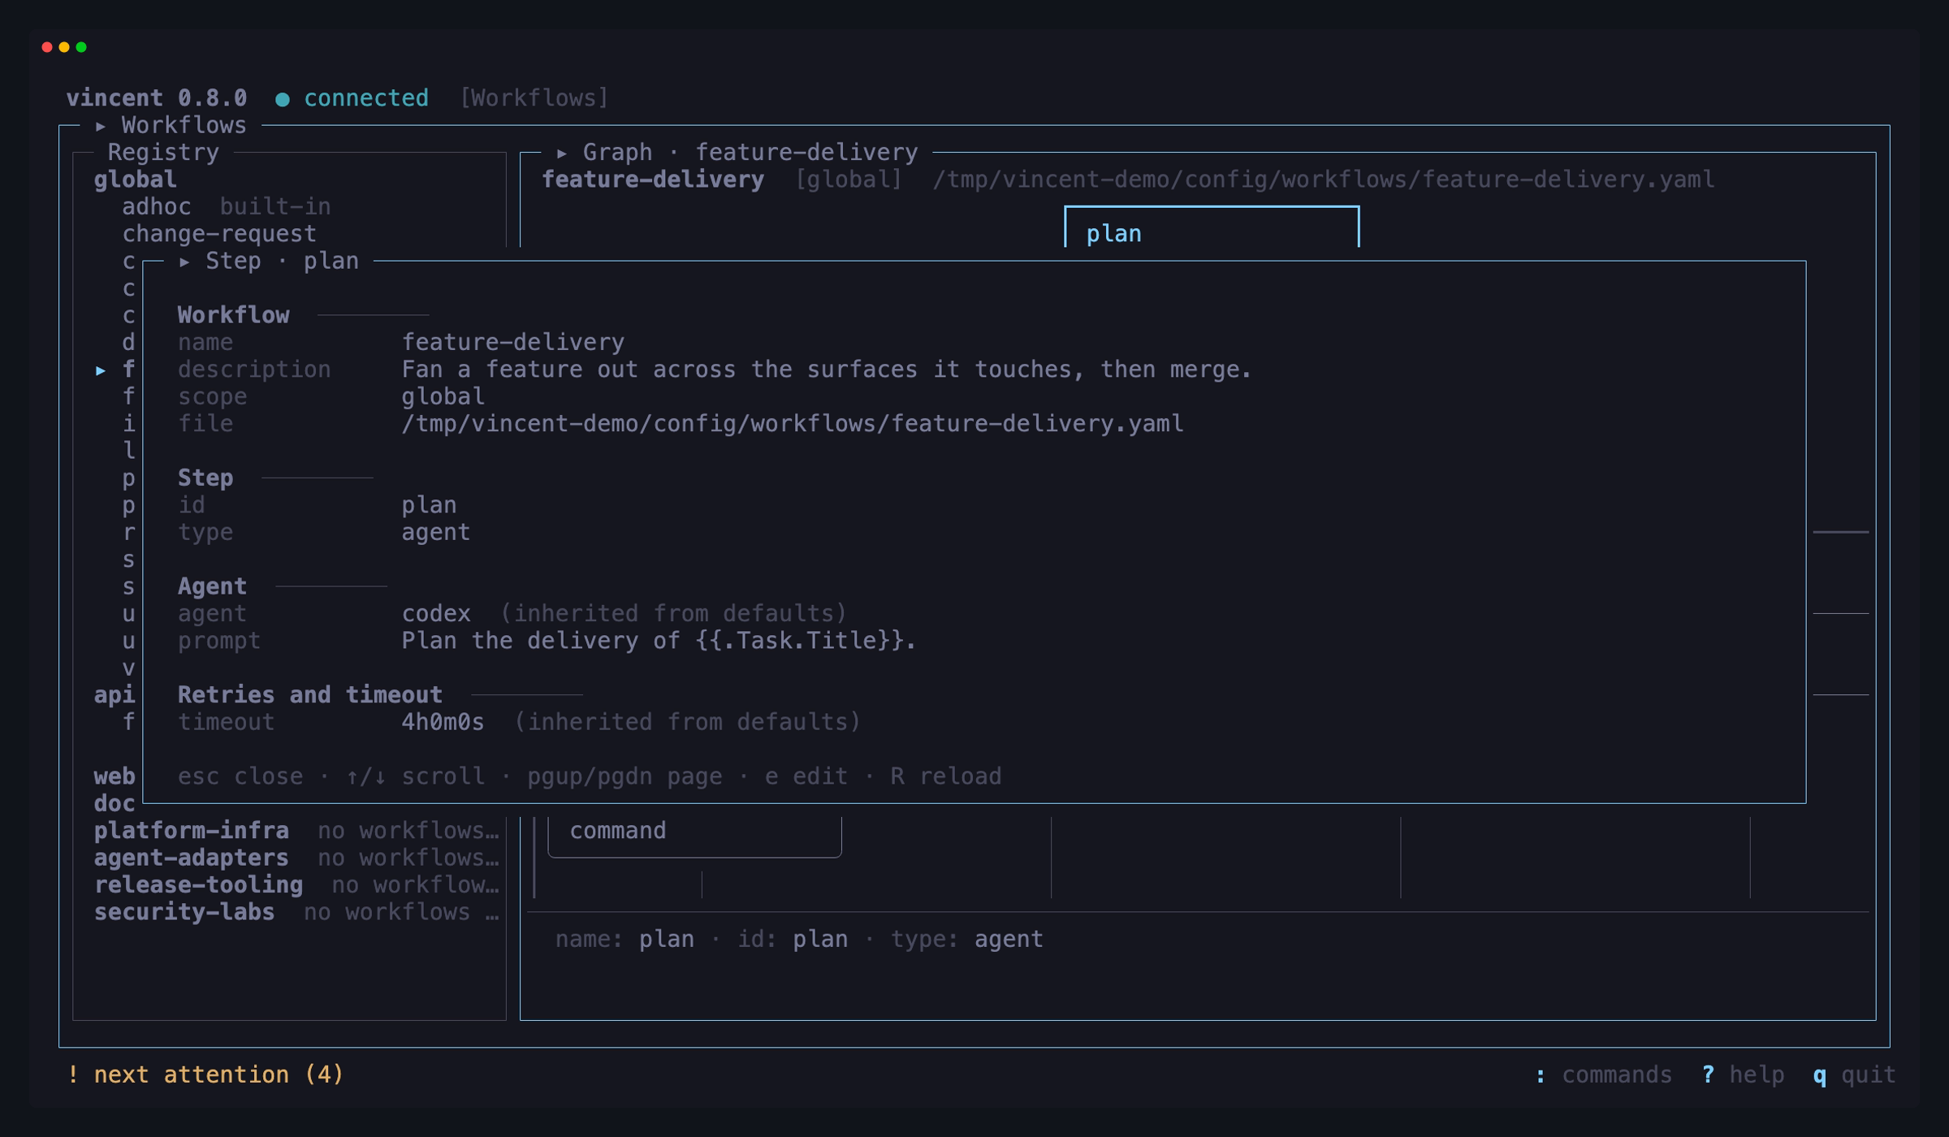
Task: Click the yaml path in graph header
Action: point(1324,179)
